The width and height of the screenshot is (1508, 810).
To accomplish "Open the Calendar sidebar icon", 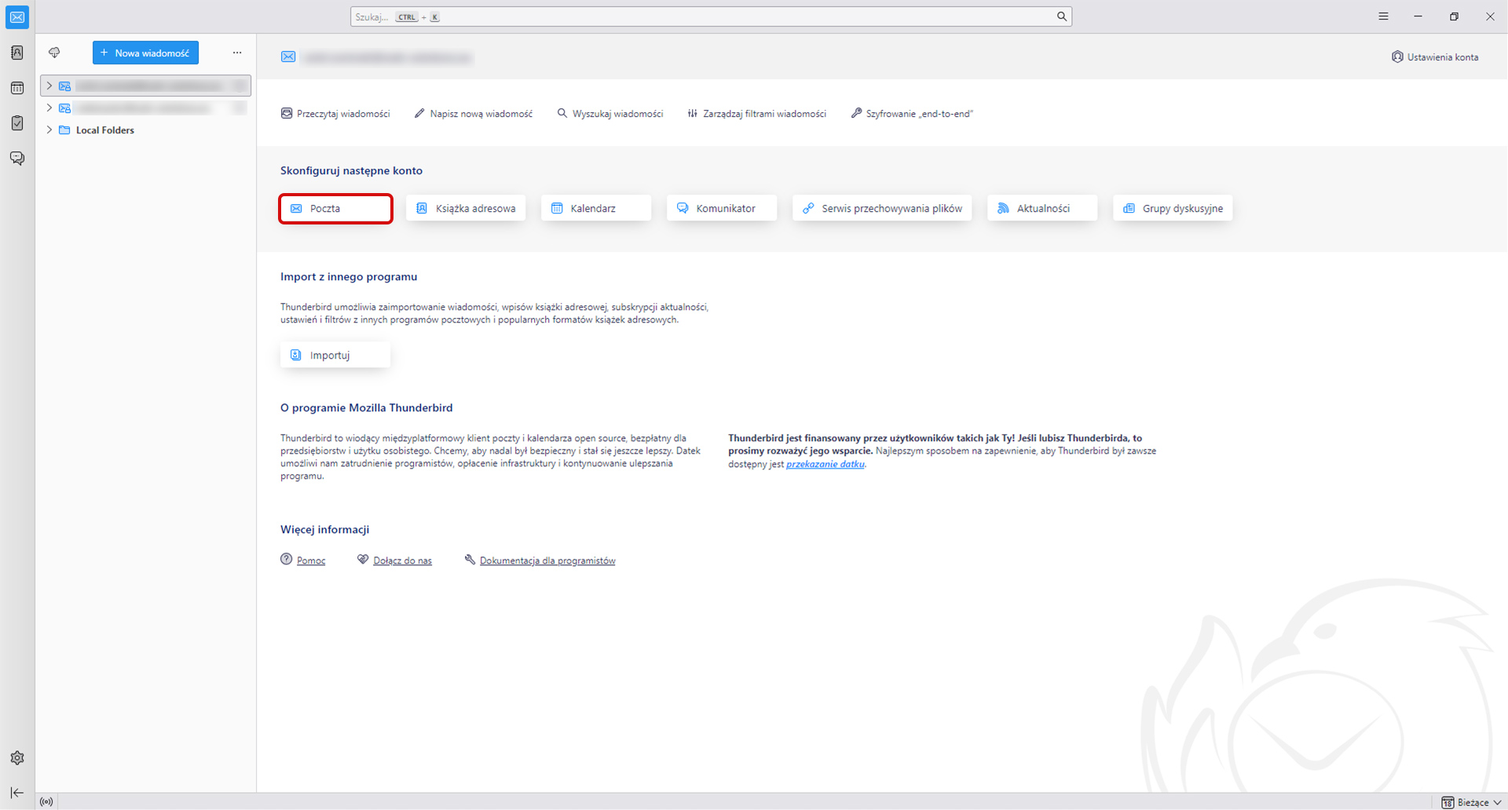I will point(17,88).
